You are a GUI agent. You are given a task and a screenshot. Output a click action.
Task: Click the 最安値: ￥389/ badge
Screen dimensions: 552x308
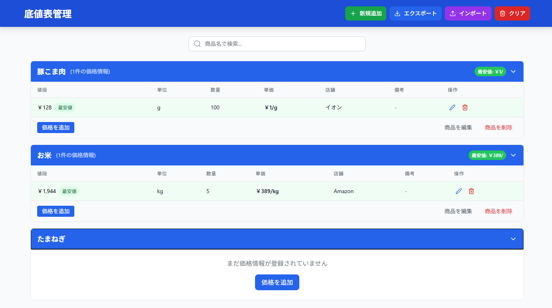487,155
